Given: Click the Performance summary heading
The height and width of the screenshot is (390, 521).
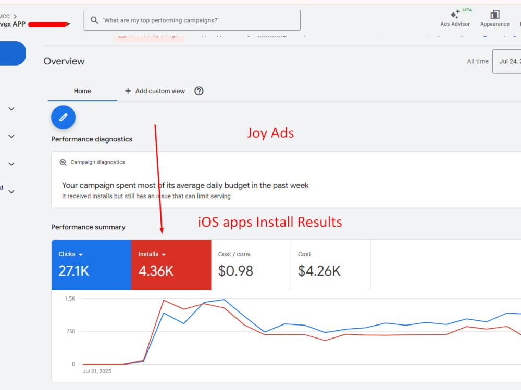Looking at the screenshot, I should [89, 227].
